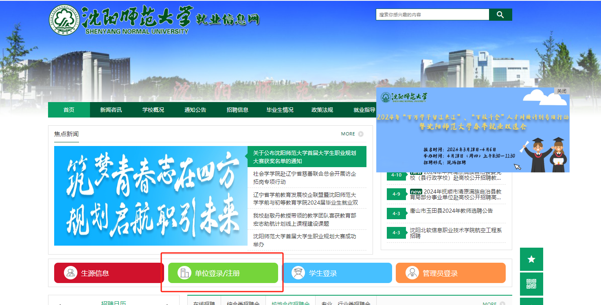Open 政策法规 menu item
The image size is (601, 305).
pyautogui.click(x=322, y=110)
